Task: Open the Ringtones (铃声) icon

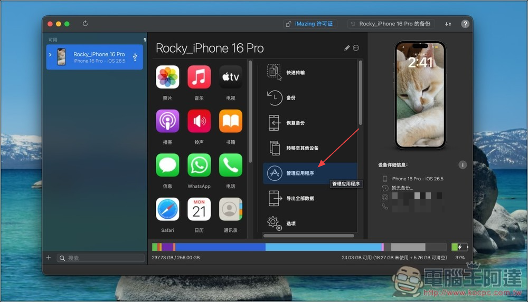Action: [199, 121]
